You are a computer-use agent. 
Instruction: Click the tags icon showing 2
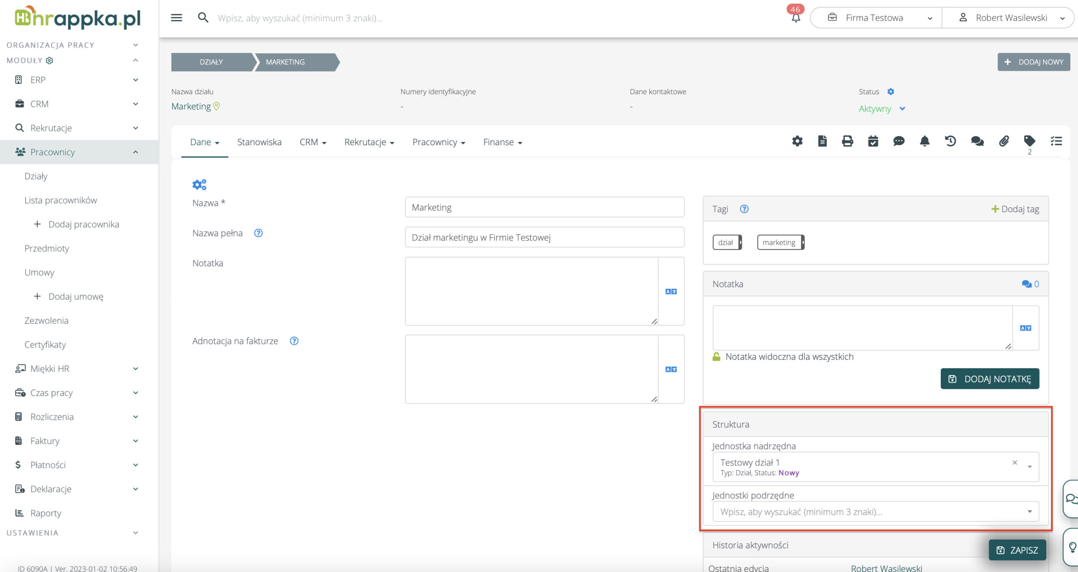click(1029, 141)
